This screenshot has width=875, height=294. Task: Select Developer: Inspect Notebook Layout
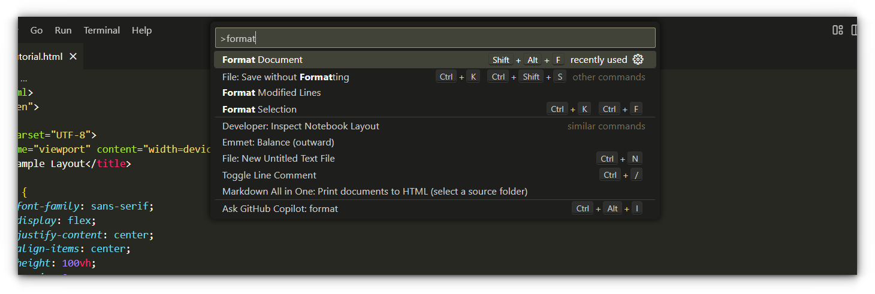point(301,126)
